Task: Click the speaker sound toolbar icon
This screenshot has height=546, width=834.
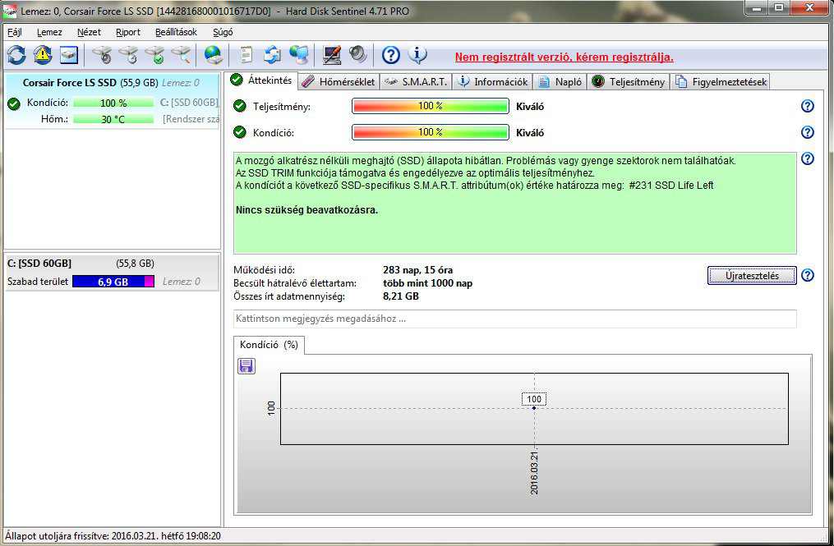Action: 358,55
